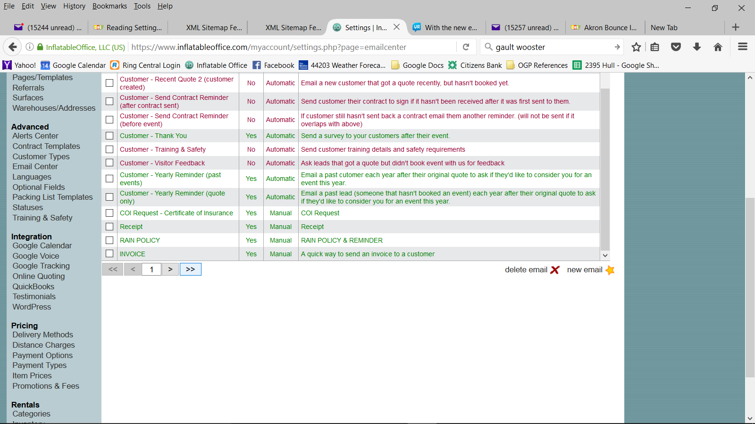The width and height of the screenshot is (755, 424).
Task: Open the Customer - Visitor Feedback email
Action: 162,163
